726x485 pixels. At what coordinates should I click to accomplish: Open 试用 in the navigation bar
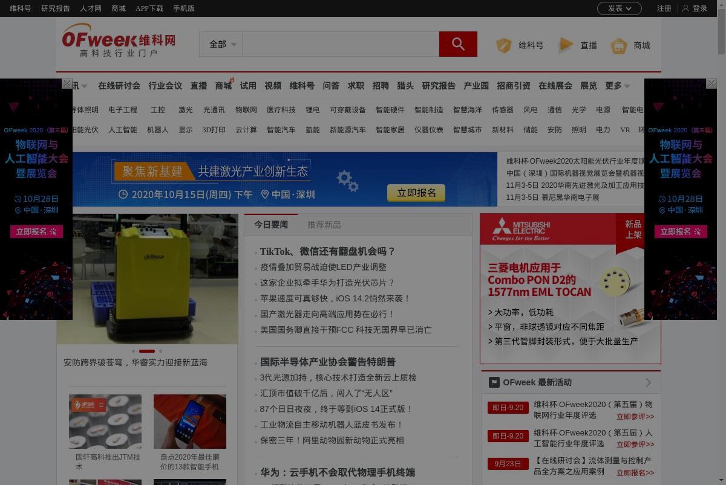coord(248,86)
